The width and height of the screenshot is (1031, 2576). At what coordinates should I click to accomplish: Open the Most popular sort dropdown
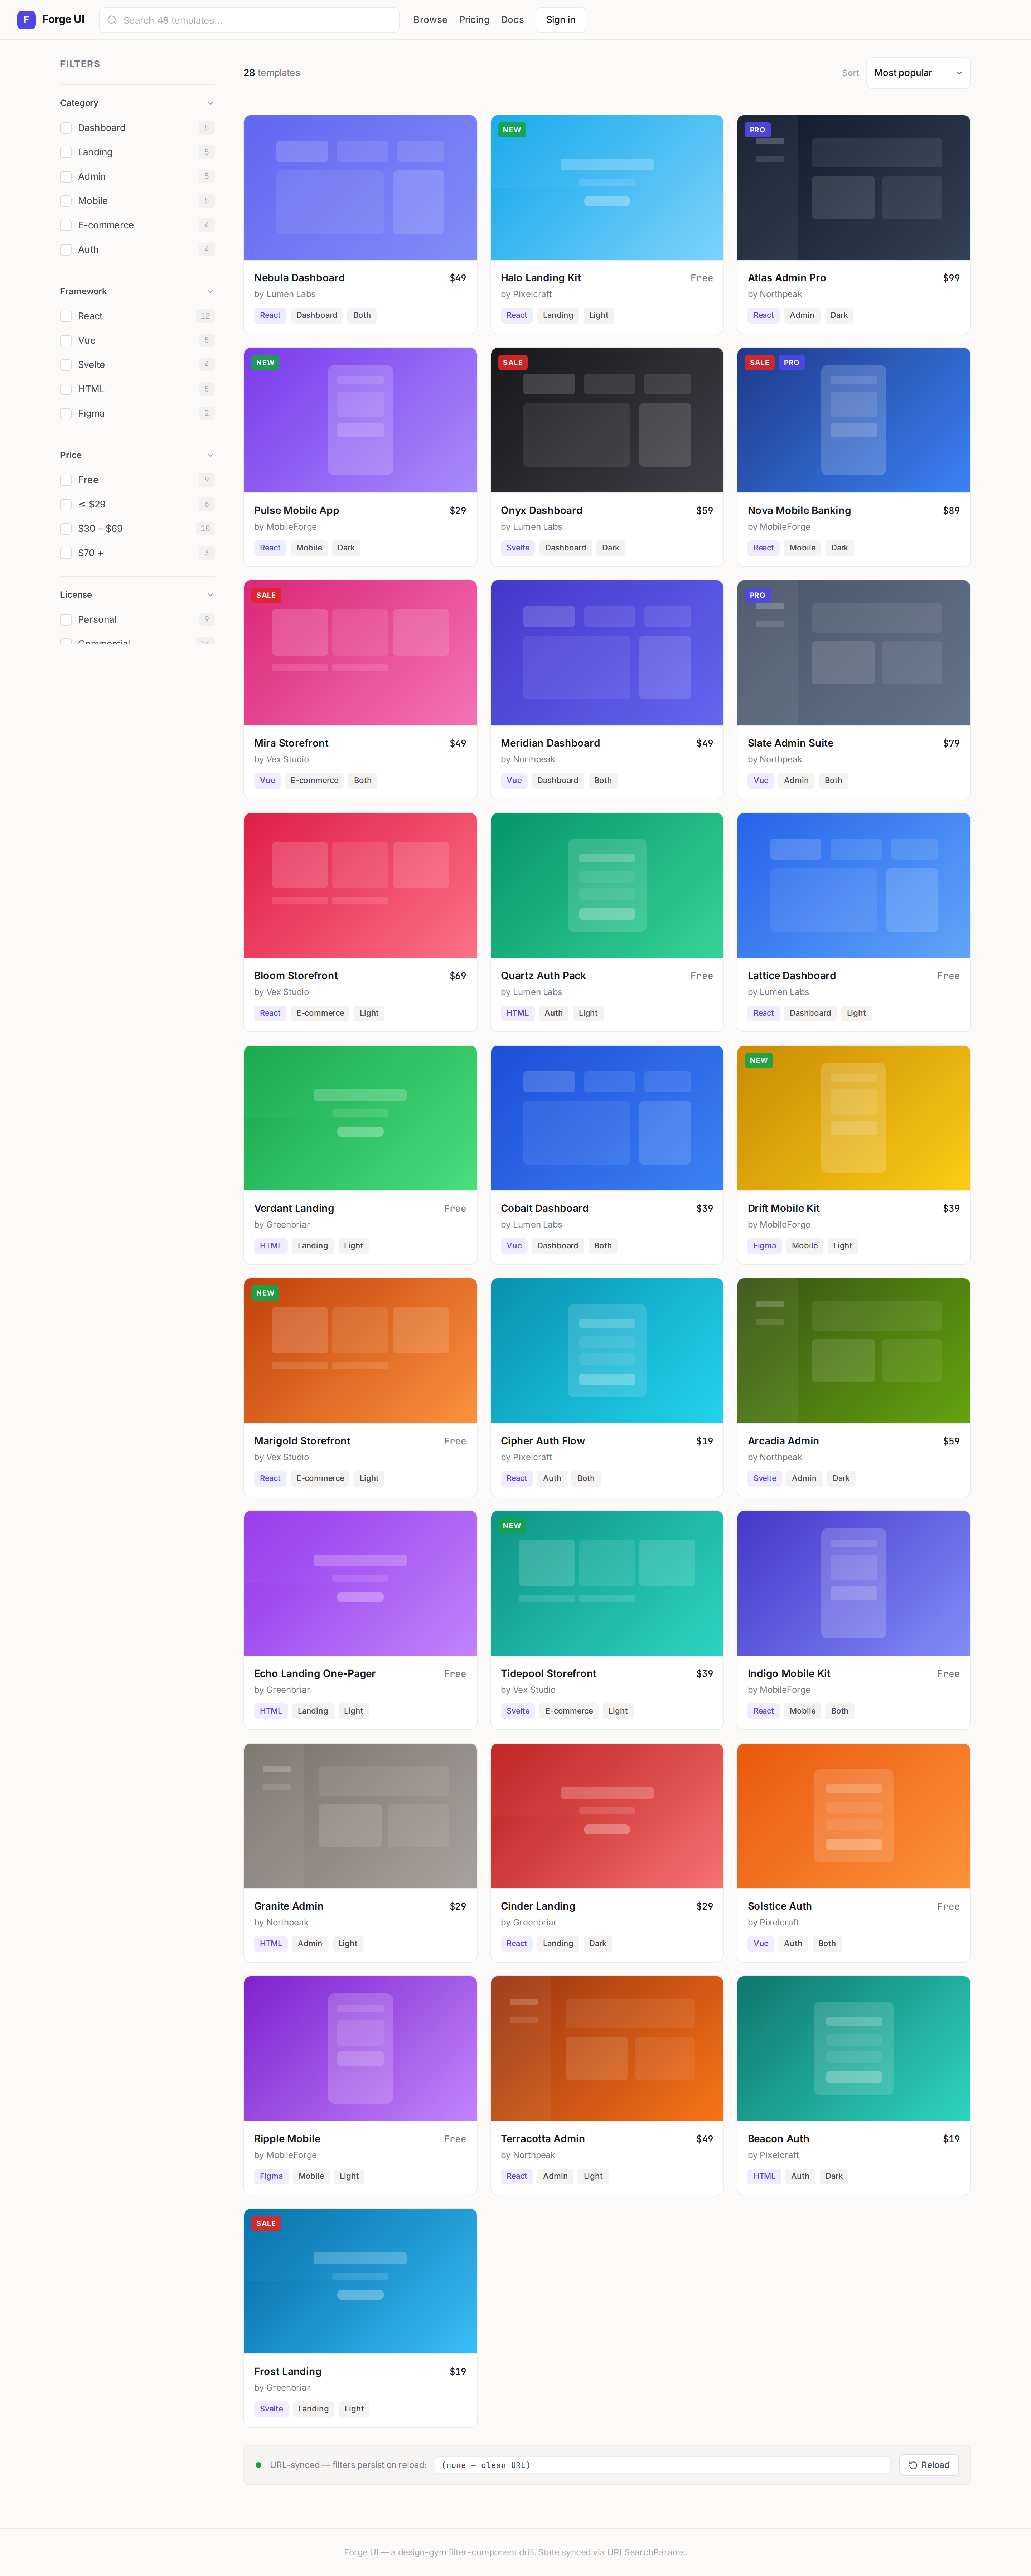[918, 73]
